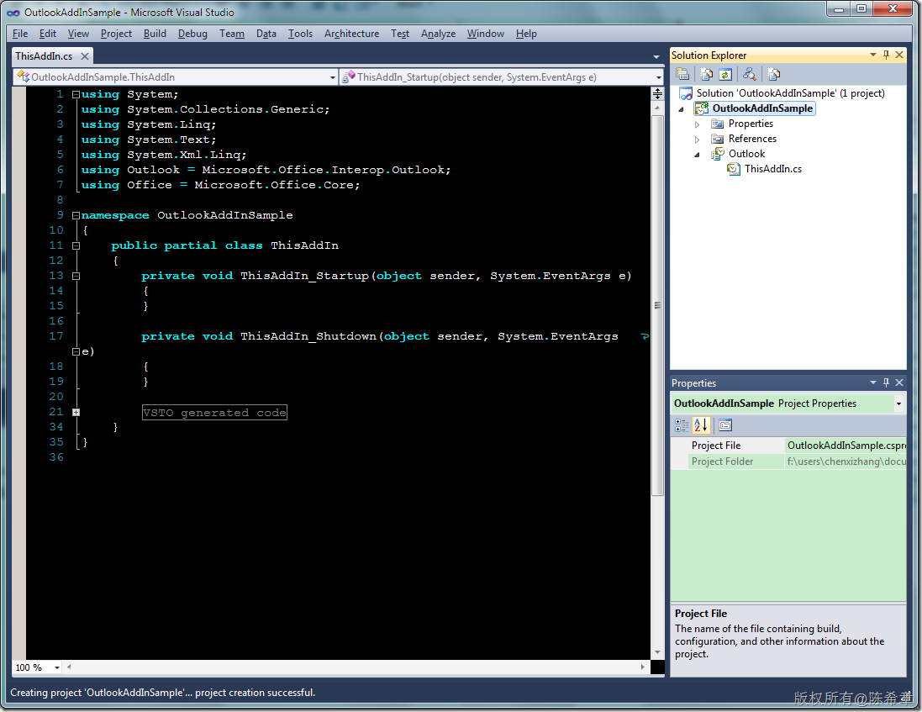Click the Property Pages icon in Properties panel
The height and width of the screenshot is (712, 922).
(x=725, y=425)
